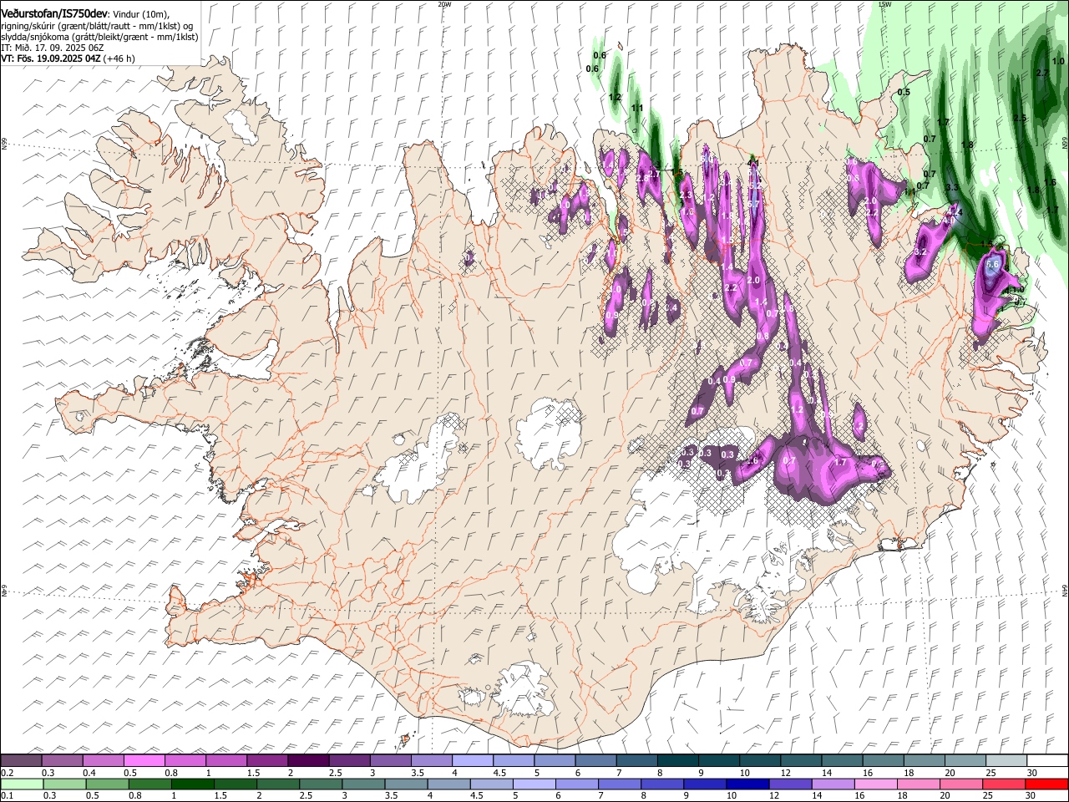
Task: Pick the snow scale swatch between 1.5 and 2
Action: [x=267, y=760]
